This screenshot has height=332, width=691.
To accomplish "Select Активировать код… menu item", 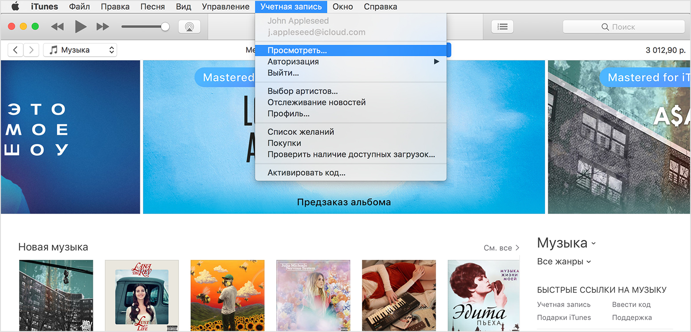I will coord(351,173).
